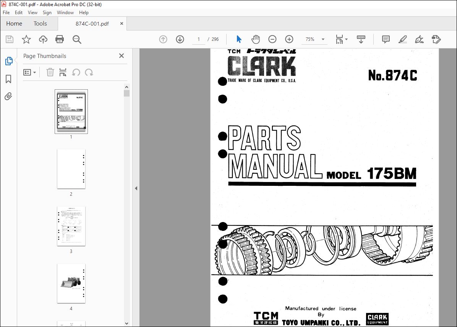Add a comment sticky note

386,39
